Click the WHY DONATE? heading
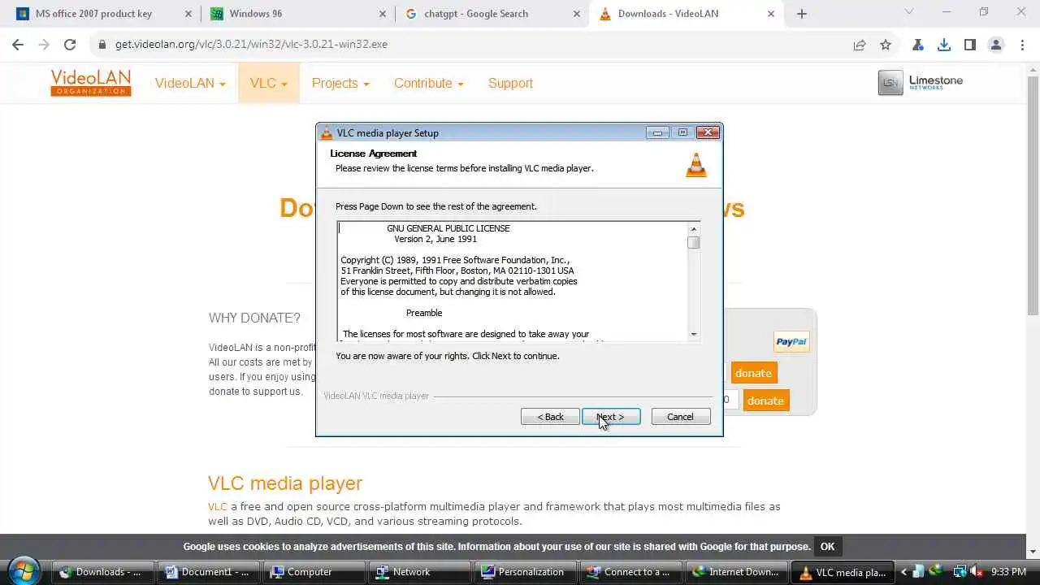 coord(254,318)
